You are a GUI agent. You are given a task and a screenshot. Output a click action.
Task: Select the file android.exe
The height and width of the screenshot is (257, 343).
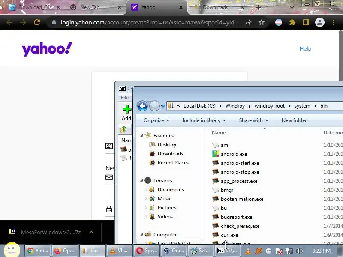click(234, 154)
